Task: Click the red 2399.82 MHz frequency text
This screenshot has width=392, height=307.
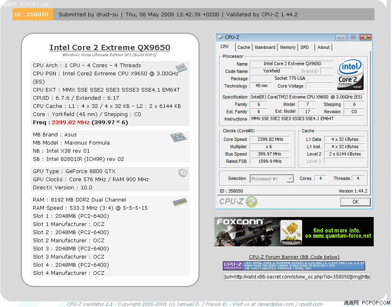Action: [x=70, y=123]
